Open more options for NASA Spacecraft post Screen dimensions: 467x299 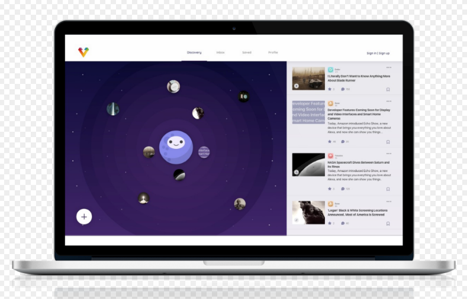389,154
